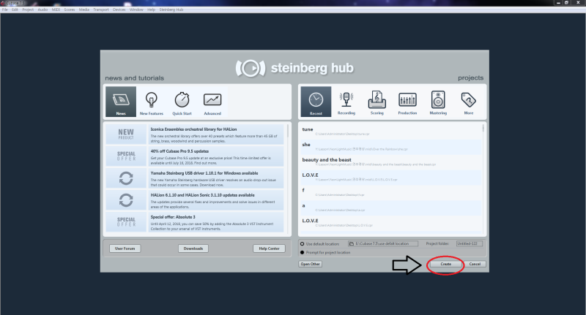Open the Scores menu
The width and height of the screenshot is (586, 315).
point(70,10)
